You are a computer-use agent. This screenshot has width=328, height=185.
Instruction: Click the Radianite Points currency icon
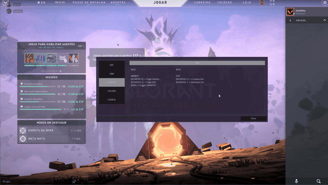click(271, 4)
